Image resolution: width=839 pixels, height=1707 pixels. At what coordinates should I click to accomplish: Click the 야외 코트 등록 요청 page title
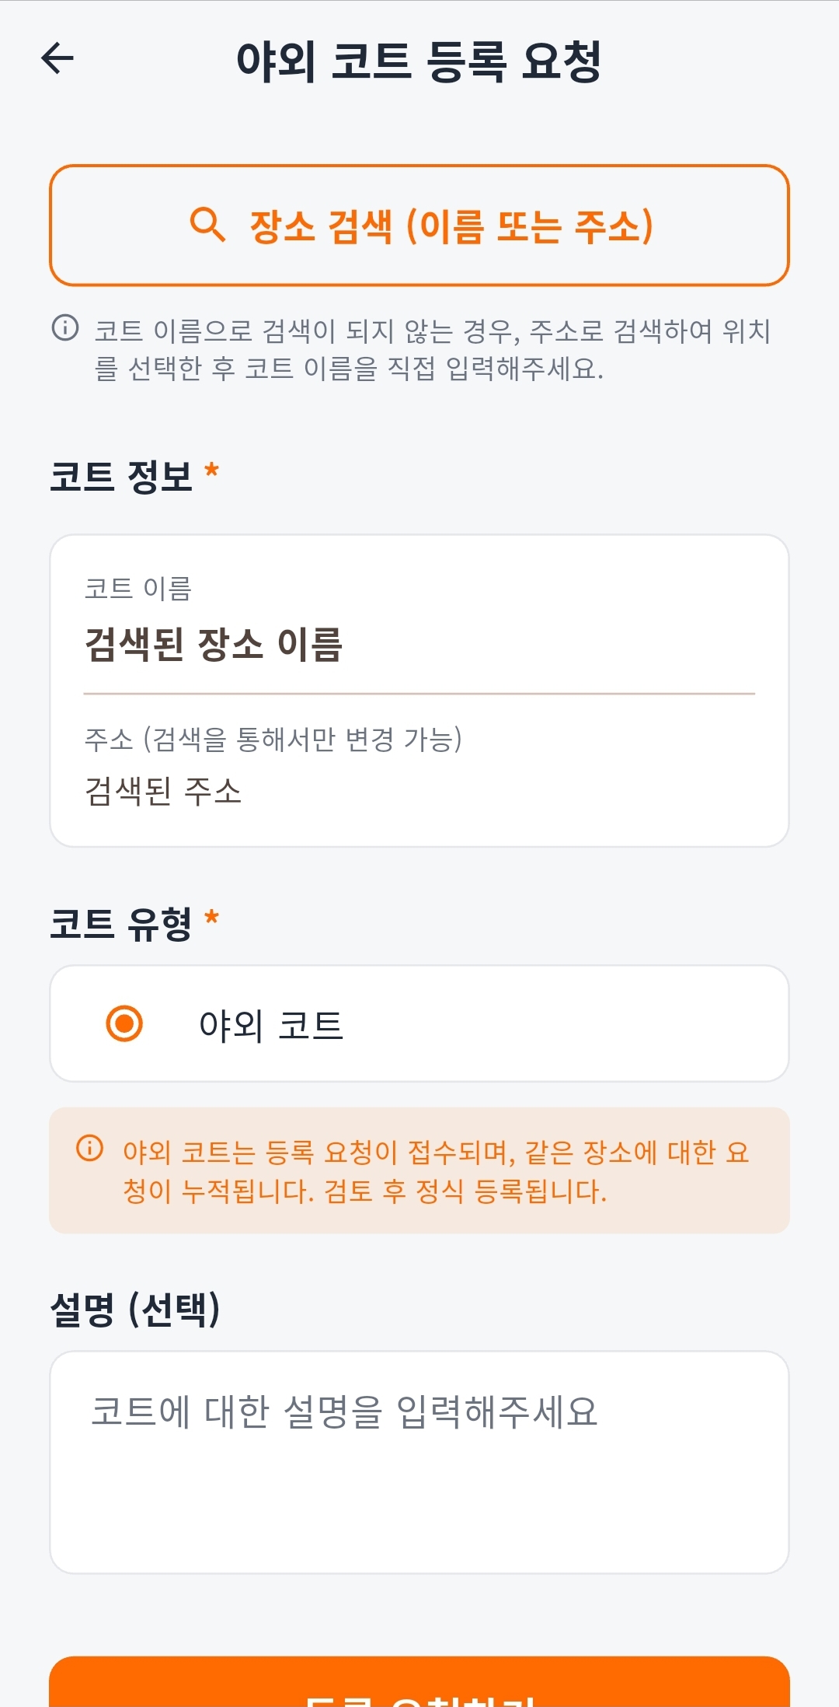[419, 61]
